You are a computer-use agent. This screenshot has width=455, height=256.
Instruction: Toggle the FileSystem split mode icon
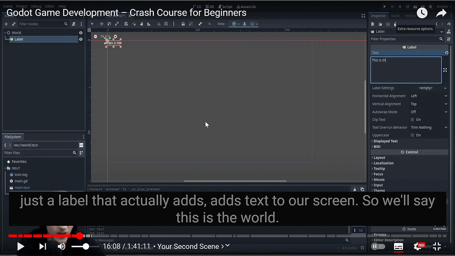[x=81, y=145]
